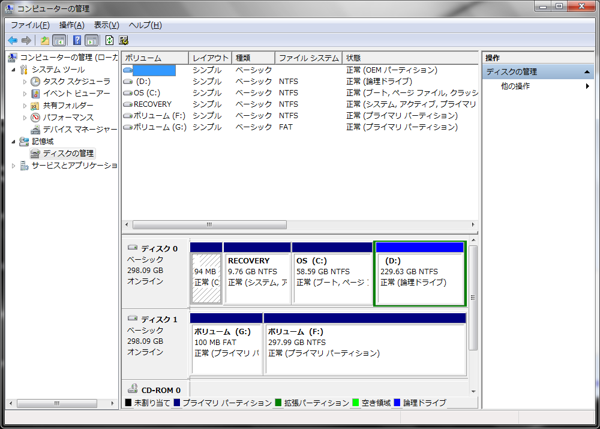Select the タスク スケジューラ clock icon
The image size is (600, 429).
pyautogui.click(x=35, y=82)
